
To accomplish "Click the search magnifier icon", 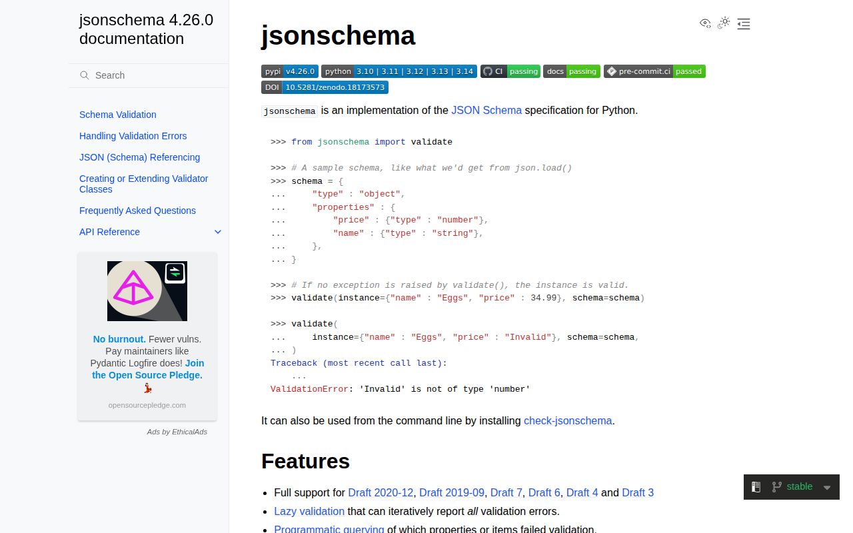I will pyautogui.click(x=85, y=75).
